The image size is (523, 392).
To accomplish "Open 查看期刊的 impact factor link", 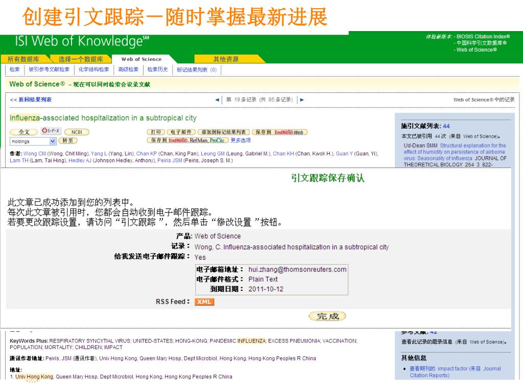I will click(455, 372).
